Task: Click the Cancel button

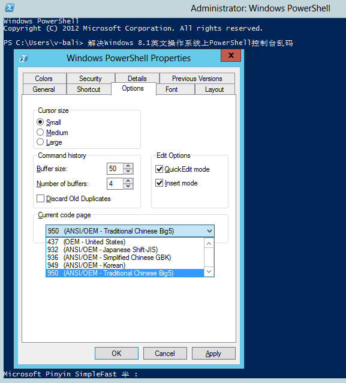Action: (x=165, y=353)
